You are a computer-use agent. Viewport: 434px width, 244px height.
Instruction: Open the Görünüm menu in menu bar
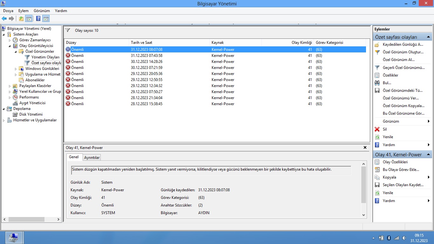click(x=42, y=11)
